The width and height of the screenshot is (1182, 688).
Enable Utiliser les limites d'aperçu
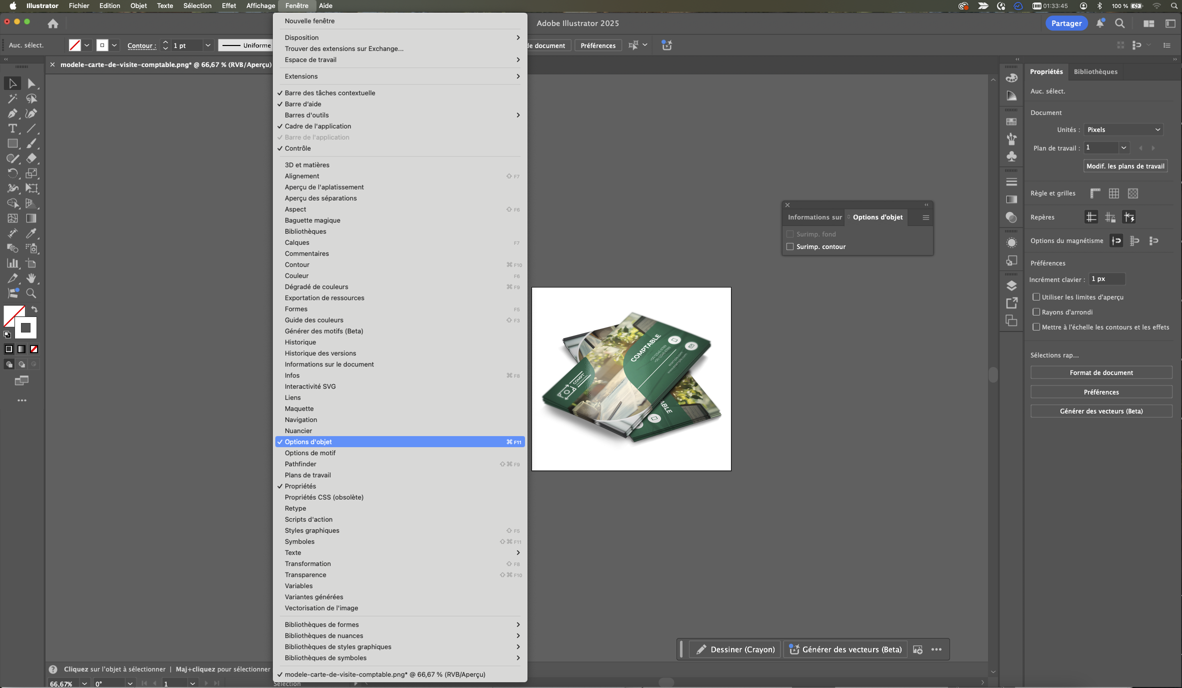tap(1036, 297)
